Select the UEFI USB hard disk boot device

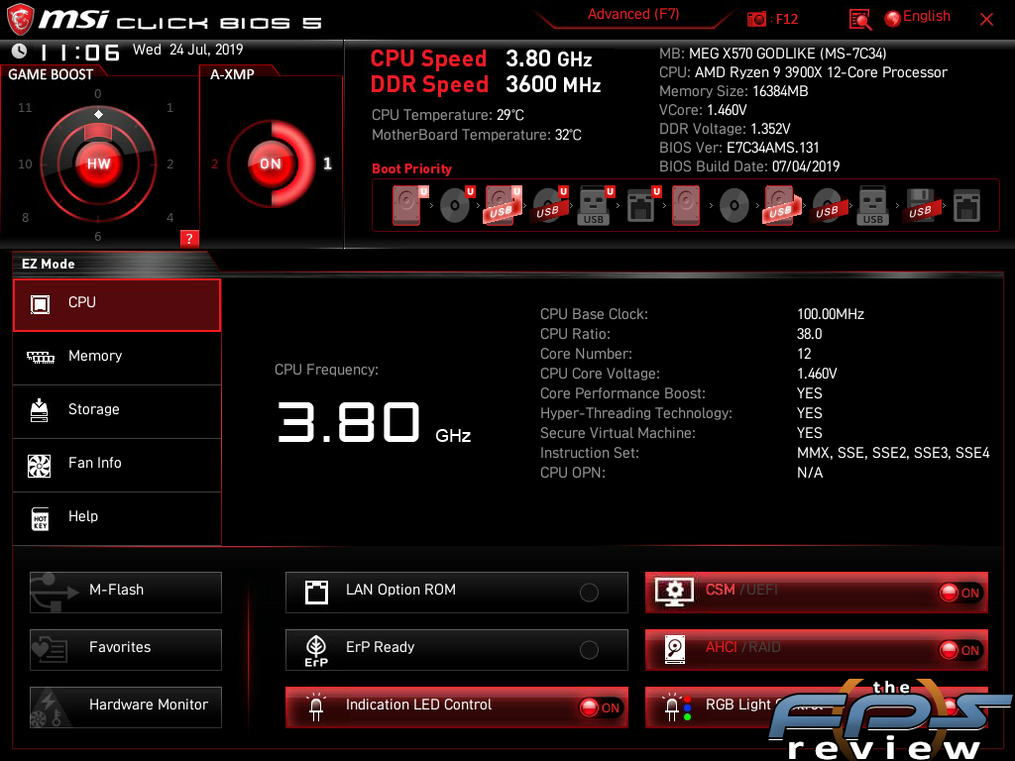coord(503,205)
